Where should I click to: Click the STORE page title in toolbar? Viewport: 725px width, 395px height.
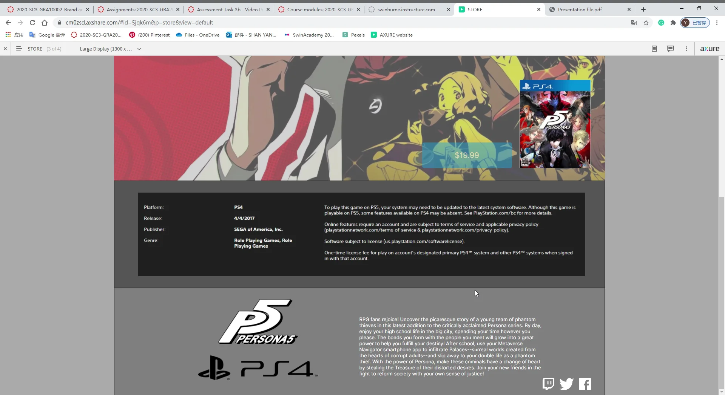coord(35,49)
